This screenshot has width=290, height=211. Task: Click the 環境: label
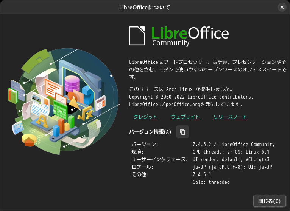click(x=137, y=152)
